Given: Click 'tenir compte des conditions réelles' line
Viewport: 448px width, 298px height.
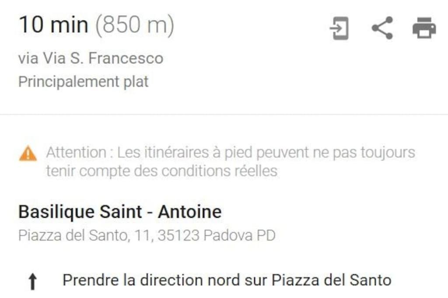Looking at the screenshot, I should tap(162, 171).
